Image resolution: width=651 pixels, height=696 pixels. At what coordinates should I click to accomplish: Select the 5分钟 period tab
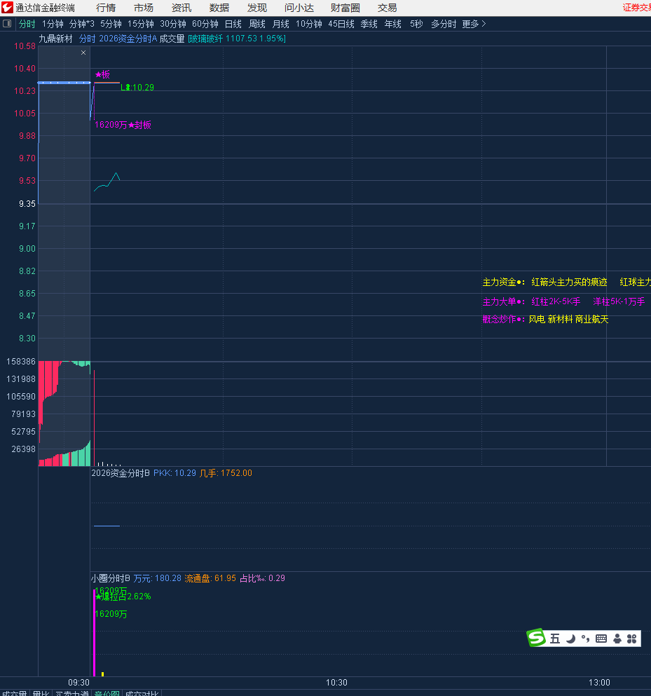tap(111, 24)
